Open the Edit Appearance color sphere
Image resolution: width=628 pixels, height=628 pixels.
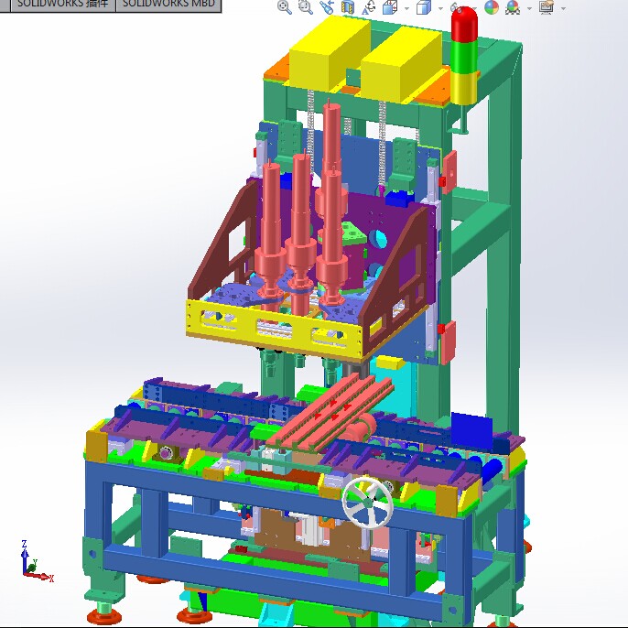coord(492,6)
